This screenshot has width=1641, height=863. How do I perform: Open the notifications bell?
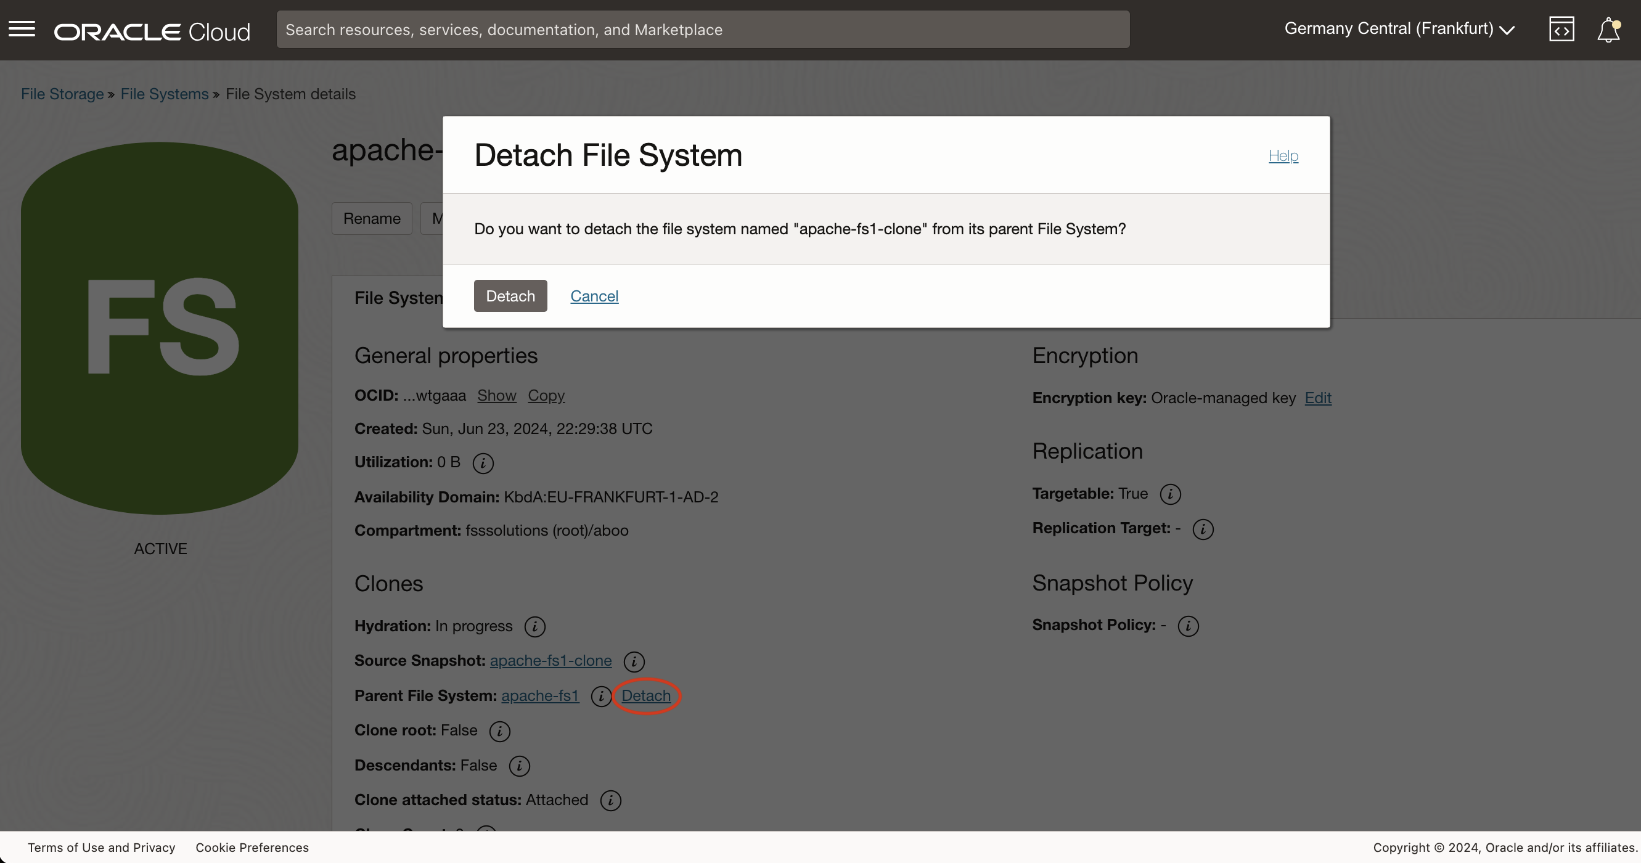[1608, 30]
